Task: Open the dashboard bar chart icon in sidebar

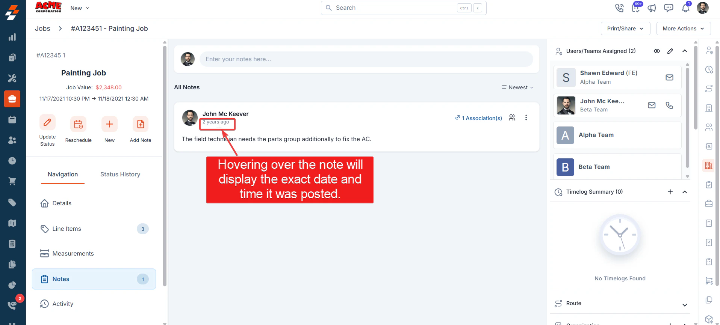Action: click(12, 37)
